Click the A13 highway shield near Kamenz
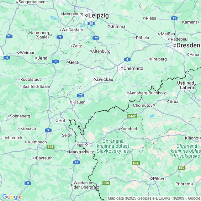 [174, 18]
